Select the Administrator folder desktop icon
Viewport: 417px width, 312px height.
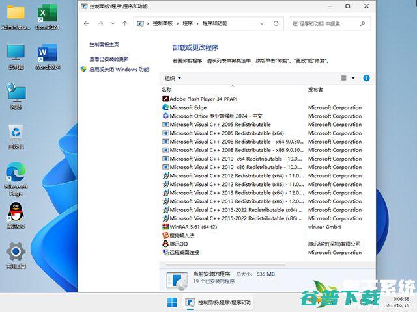16,17
